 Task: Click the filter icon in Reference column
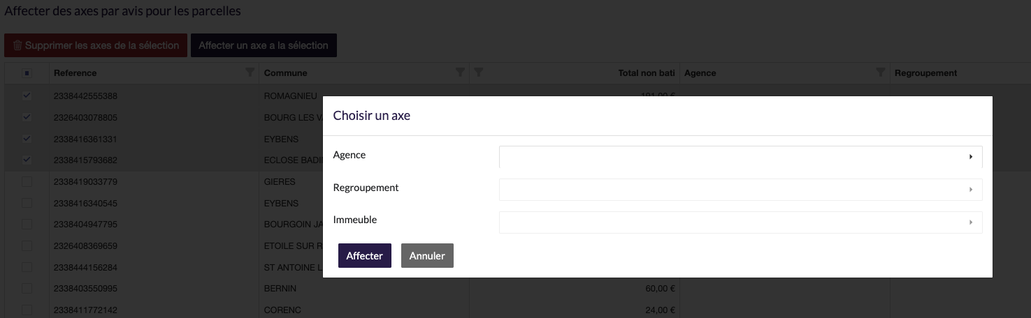click(250, 73)
